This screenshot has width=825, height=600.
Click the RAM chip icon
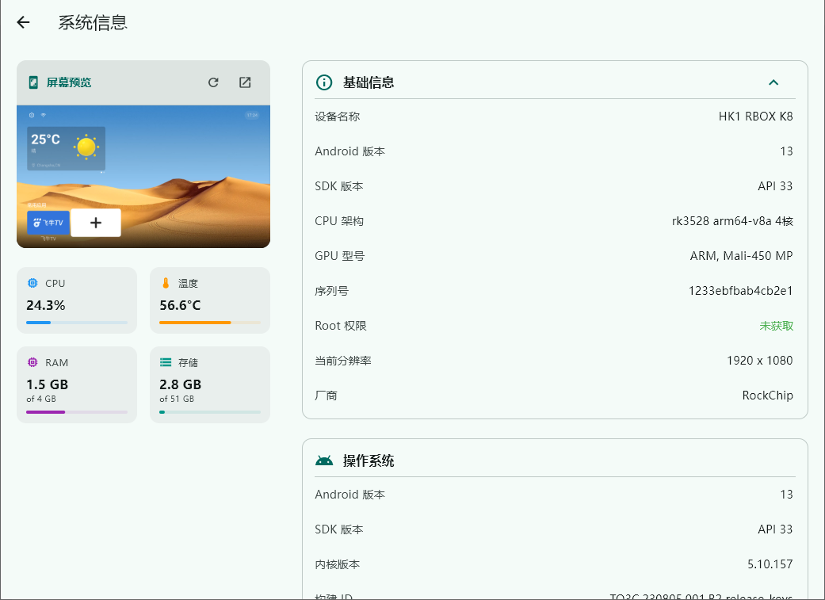point(32,362)
